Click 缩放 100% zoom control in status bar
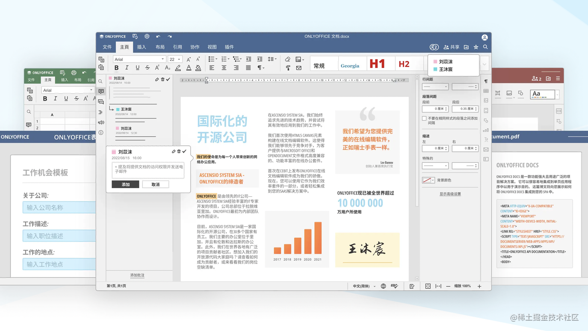 click(462, 286)
